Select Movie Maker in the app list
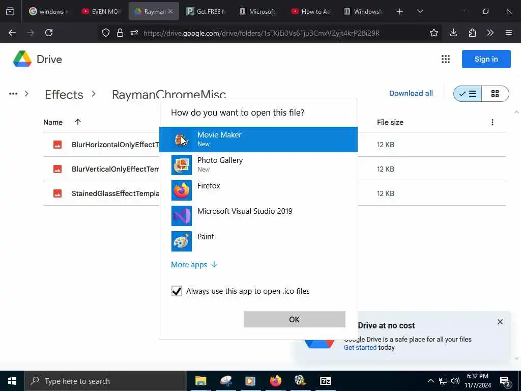Image resolution: width=521 pixels, height=391 pixels. [x=258, y=139]
